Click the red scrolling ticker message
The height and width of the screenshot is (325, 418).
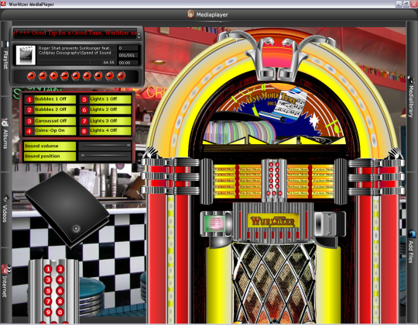(75, 33)
